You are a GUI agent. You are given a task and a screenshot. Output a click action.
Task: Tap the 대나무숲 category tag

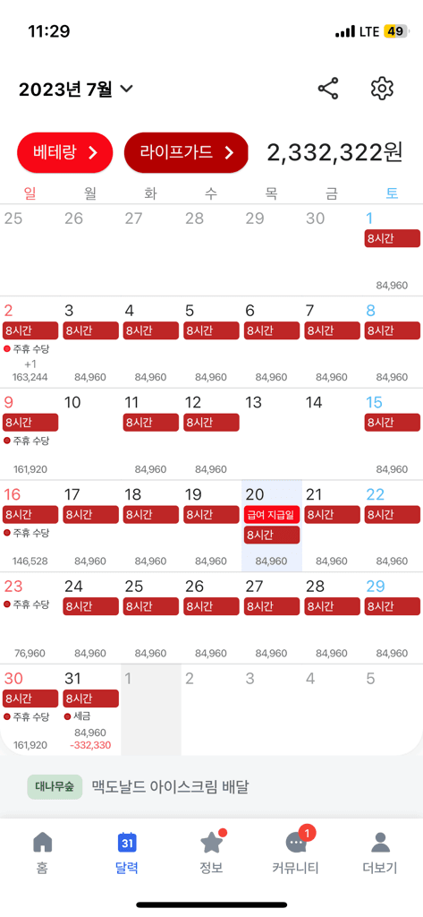coord(55,786)
